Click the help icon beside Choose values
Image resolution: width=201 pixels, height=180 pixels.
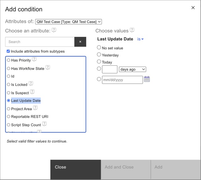(132, 30)
